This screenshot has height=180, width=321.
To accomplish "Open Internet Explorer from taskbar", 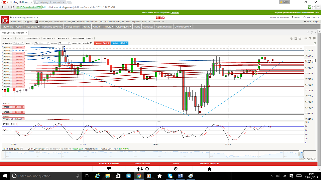I will [97, 176].
